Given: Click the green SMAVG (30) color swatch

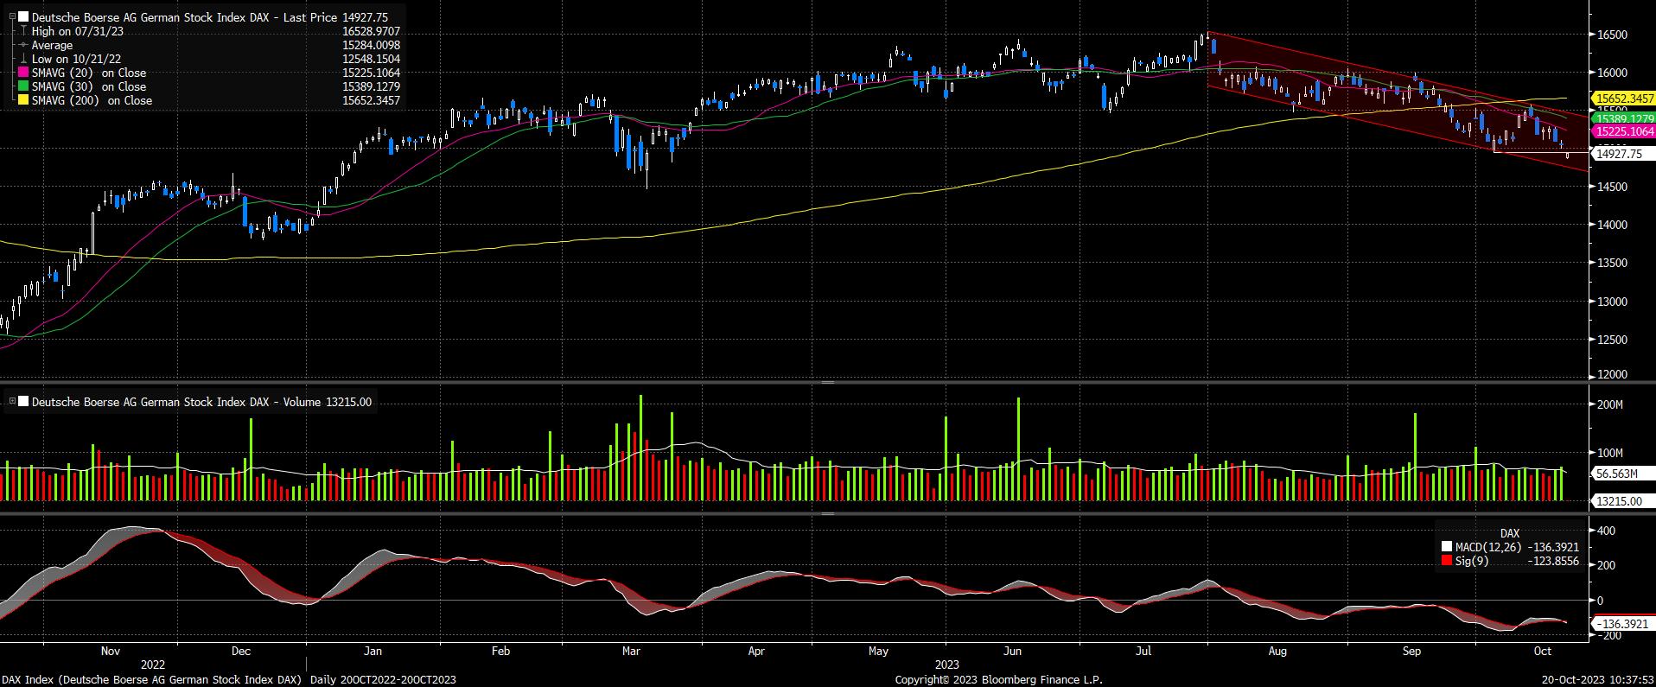Looking at the screenshot, I should [23, 86].
